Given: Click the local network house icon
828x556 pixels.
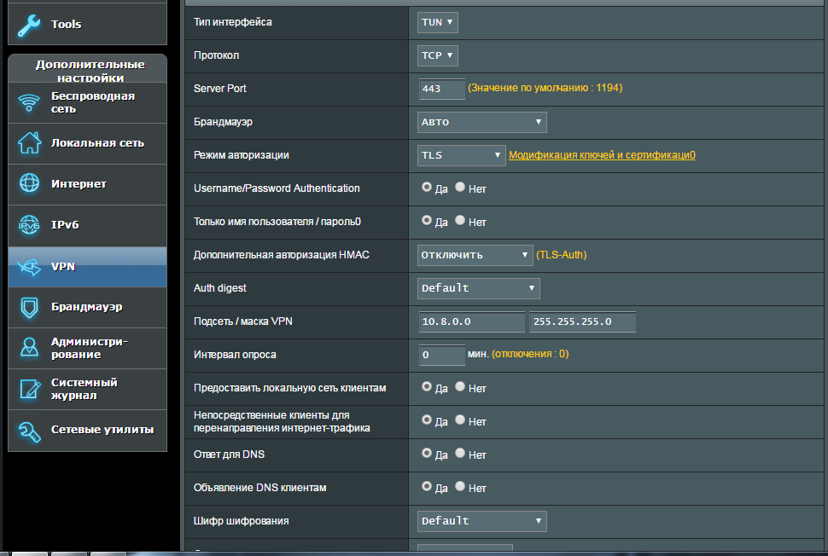Looking at the screenshot, I should point(29,143).
